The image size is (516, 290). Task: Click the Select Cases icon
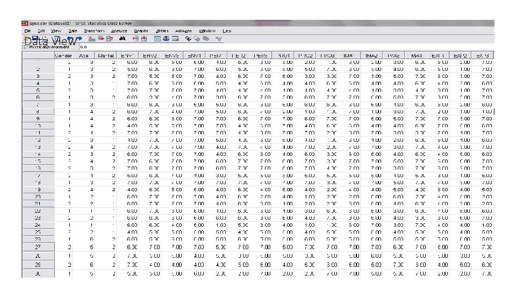(175, 39)
